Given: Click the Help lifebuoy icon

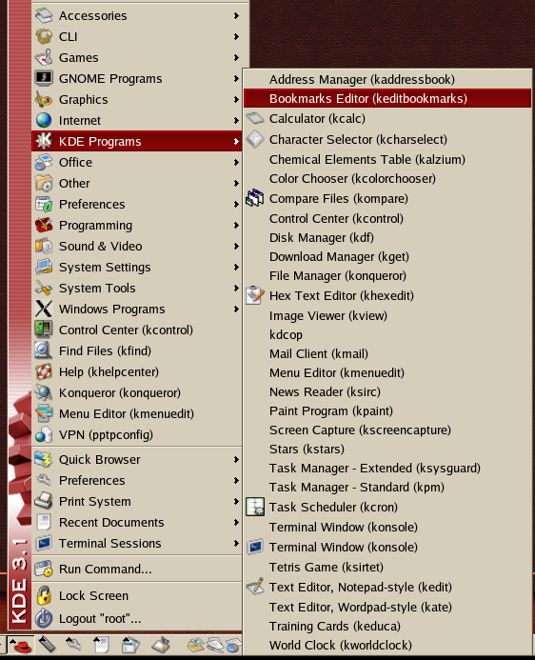Looking at the screenshot, I should (x=44, y=371).
